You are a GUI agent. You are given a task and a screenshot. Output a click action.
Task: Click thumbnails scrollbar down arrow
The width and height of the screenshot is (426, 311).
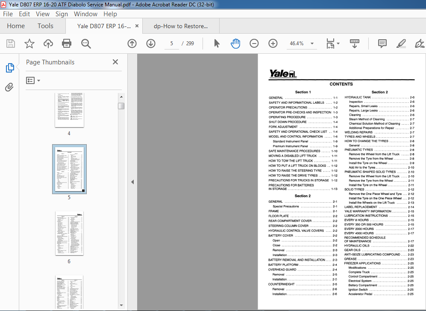point(121,305)
